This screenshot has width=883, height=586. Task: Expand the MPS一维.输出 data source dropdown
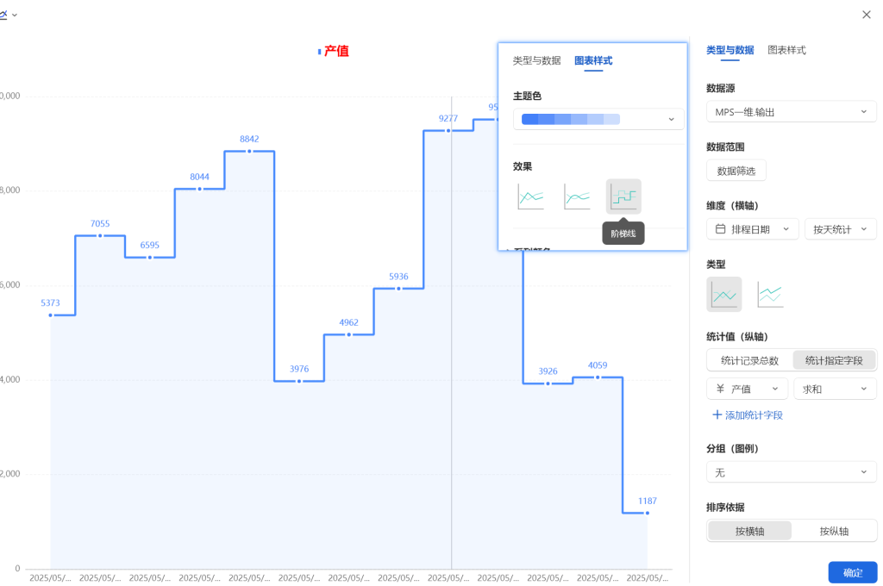coord(792,112)
